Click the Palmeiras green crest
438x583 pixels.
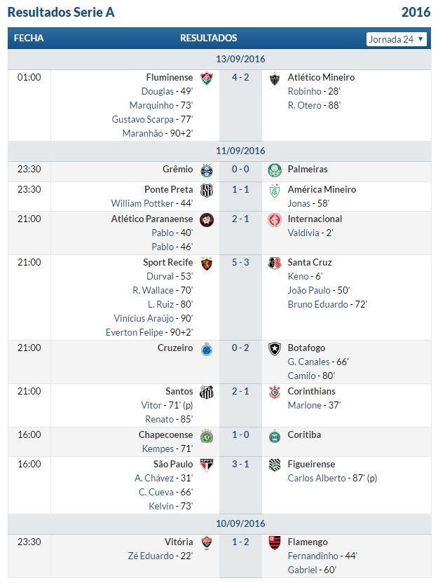point(275,170)
